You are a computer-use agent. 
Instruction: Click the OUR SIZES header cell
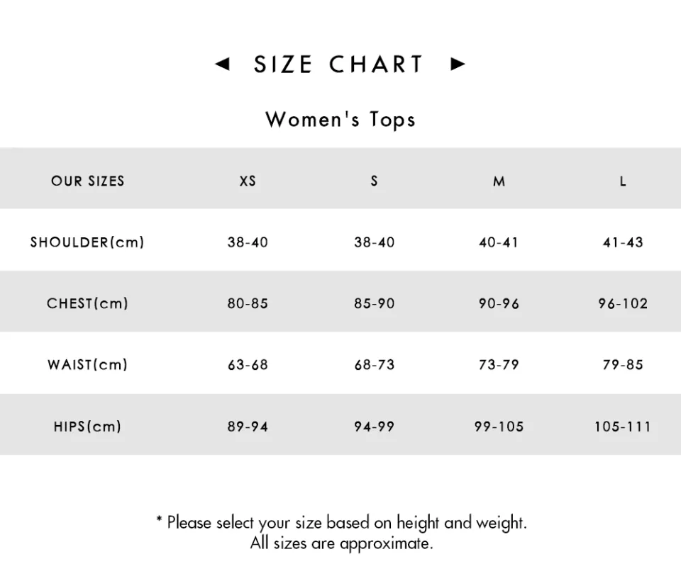coord(87,181)
